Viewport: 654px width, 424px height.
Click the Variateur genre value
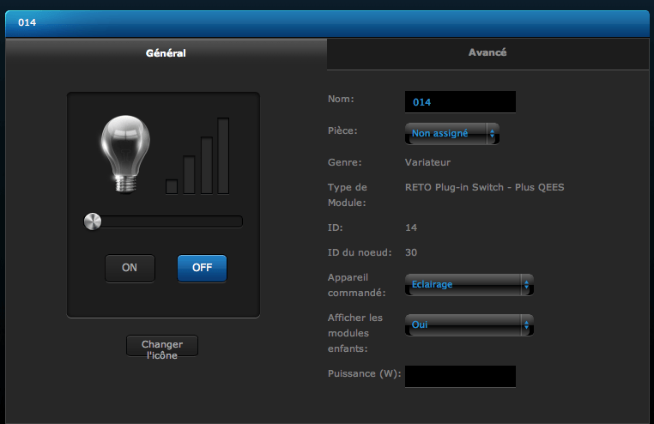point(428,162)
